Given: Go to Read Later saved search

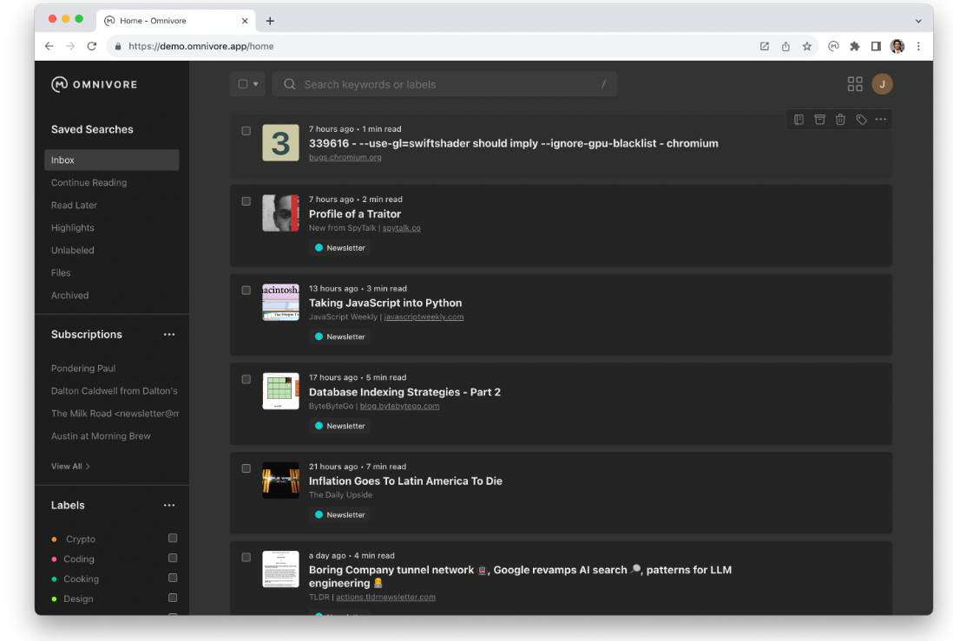Looking at the screenshot, I should tap(74, 206).
